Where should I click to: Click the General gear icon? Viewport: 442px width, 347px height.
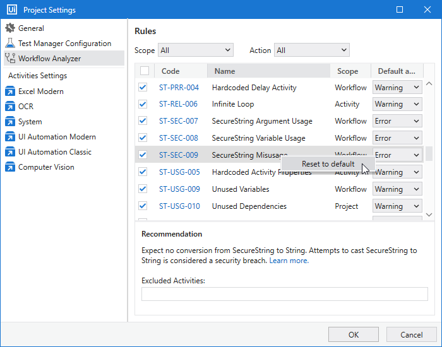click(x=10, y=28)
